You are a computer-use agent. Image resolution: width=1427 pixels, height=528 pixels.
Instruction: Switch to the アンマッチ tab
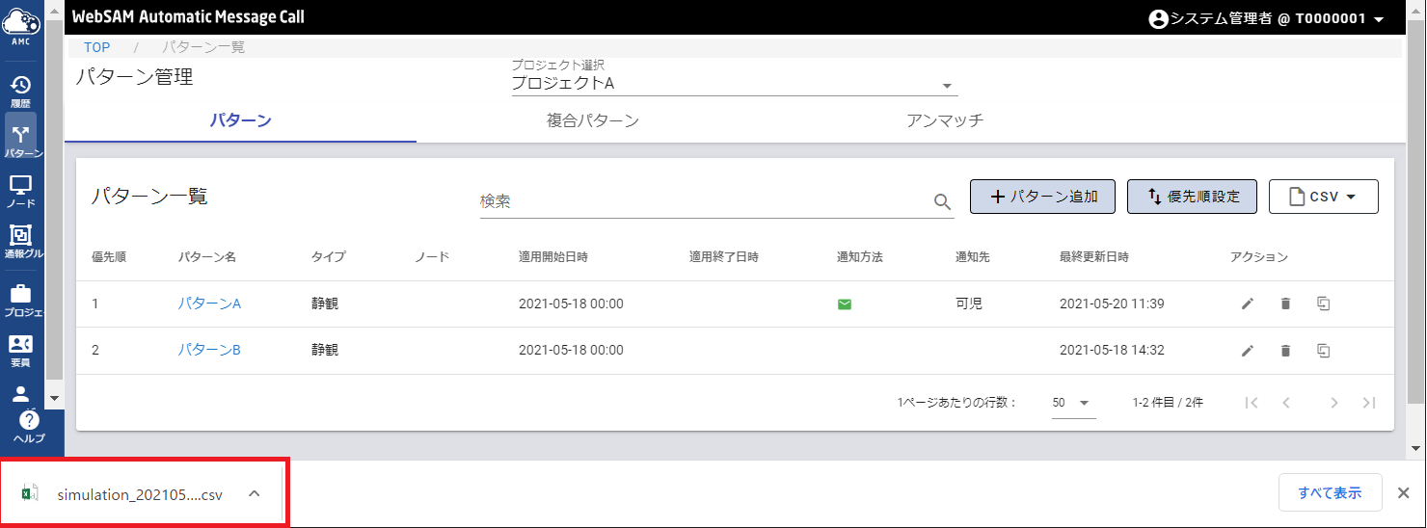point(944,121)
